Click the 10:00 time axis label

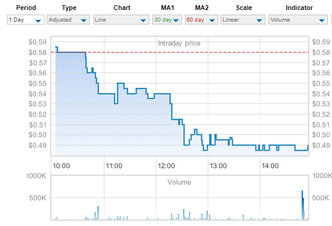coord(61,166)
